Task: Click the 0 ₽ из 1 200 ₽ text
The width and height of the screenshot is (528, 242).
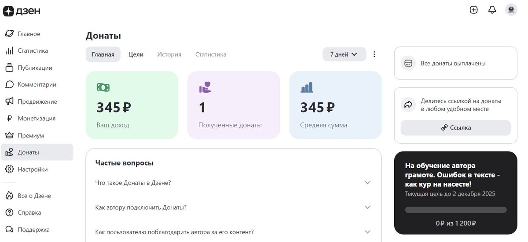Action: pos(456,223)
